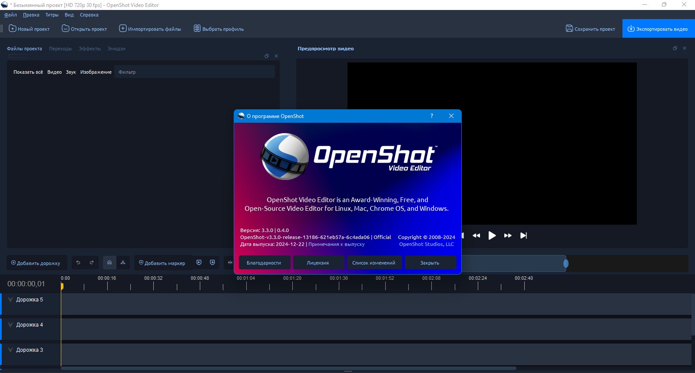Open OpenShot Studios, LLC link
Screen dimensions: 695x373
[427, 244]
